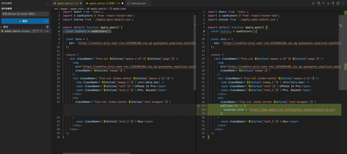
Task: Click 'text-wrapper' class on right pane line 27
Action: [300, 102]
